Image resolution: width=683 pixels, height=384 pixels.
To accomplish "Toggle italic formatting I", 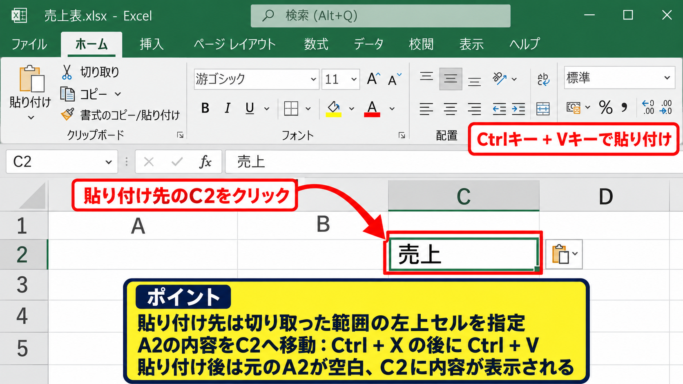I will [x=228, y=109].
